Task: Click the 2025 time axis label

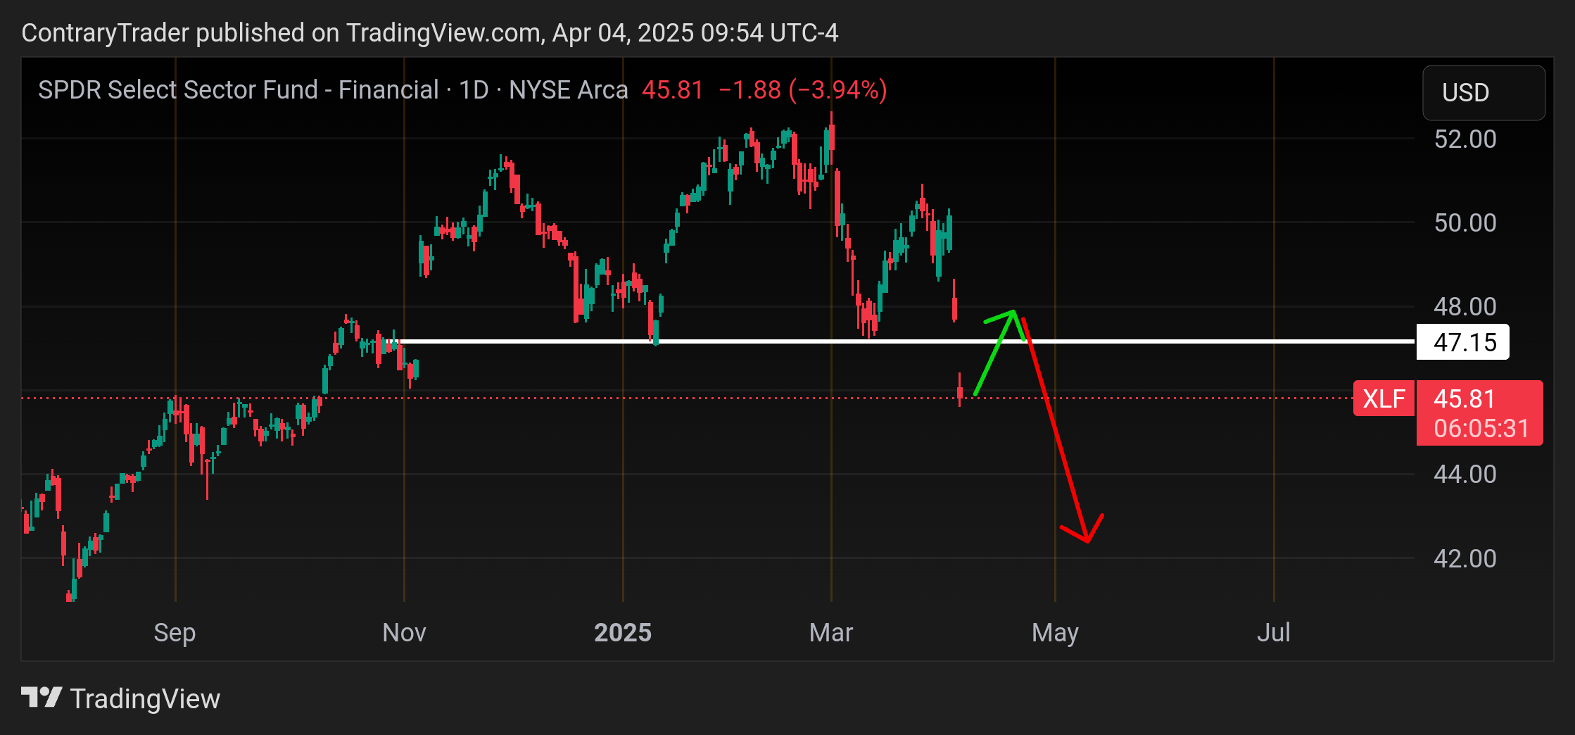Action: (x=623, y=632)
